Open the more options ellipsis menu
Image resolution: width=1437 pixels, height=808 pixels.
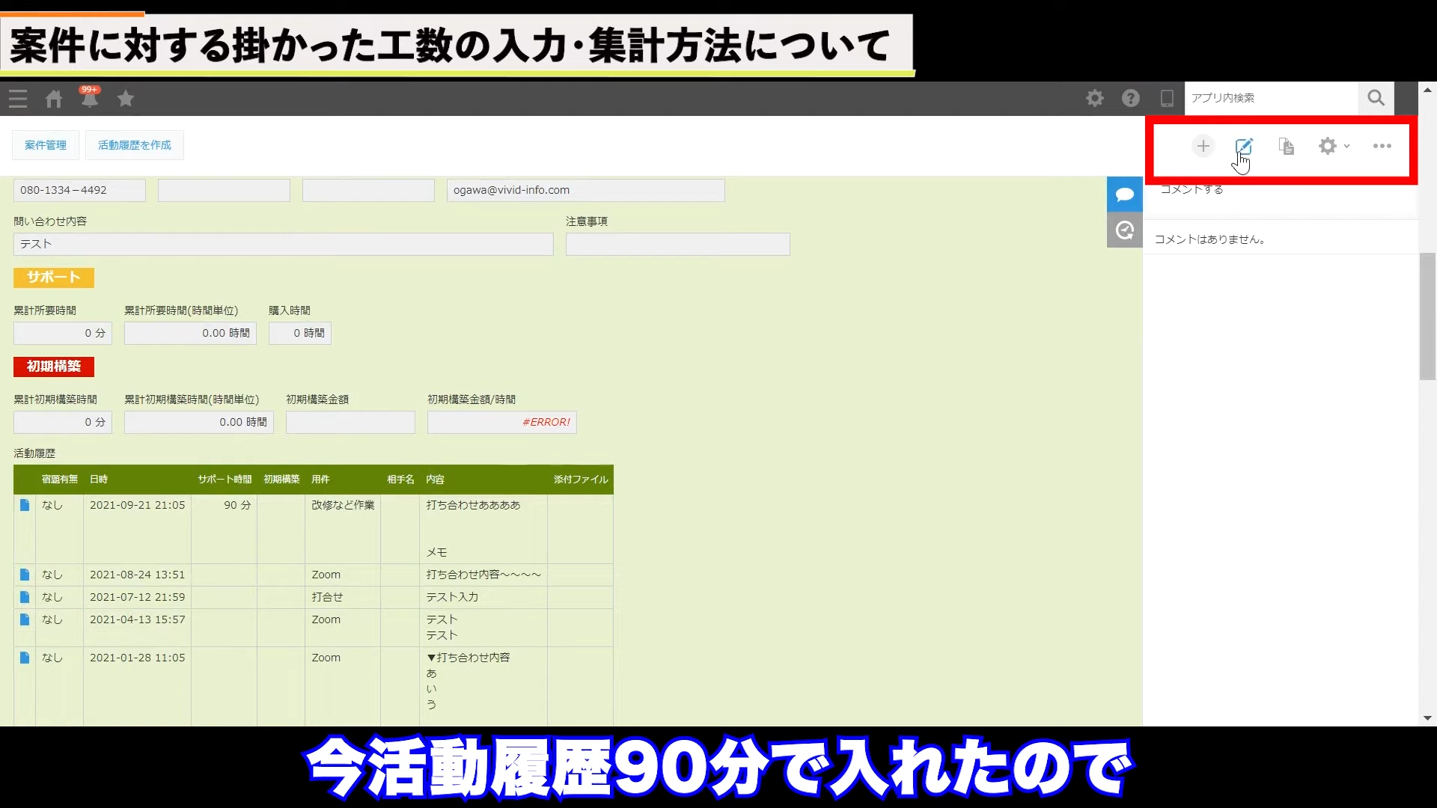point(1382,146)
